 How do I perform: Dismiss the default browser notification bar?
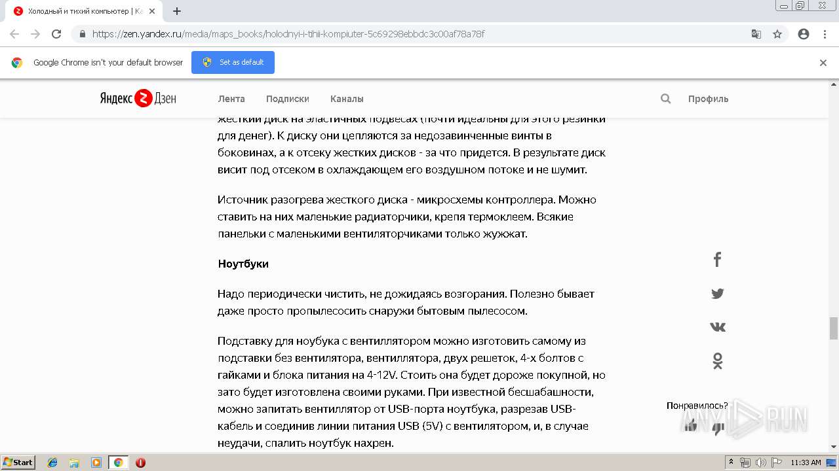(823, 63)
